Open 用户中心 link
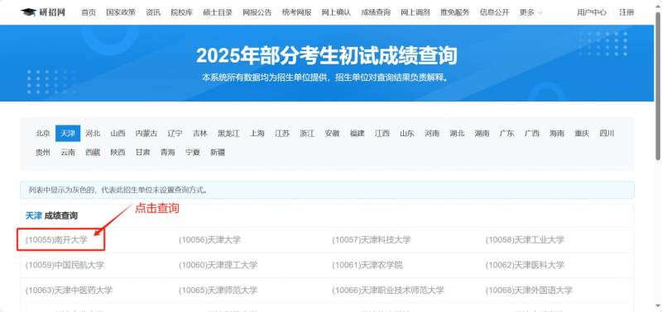The width and height of the screenshot is (662, 312). tap(592, 12)
